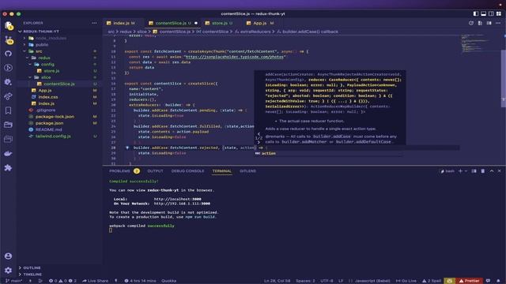Viewport: 506px width, 284px height.
Task: Click the new terminal plus icon
Action: [x=460, y=171]
